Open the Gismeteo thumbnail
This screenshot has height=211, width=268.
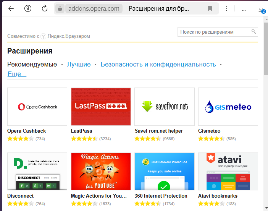pyautogui.click(x=228, y=107)
